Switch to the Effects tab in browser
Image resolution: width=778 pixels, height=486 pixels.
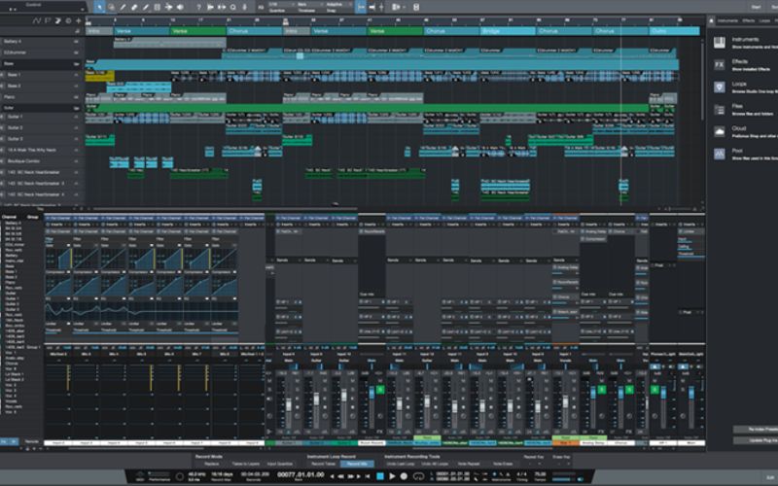[748, 20]
